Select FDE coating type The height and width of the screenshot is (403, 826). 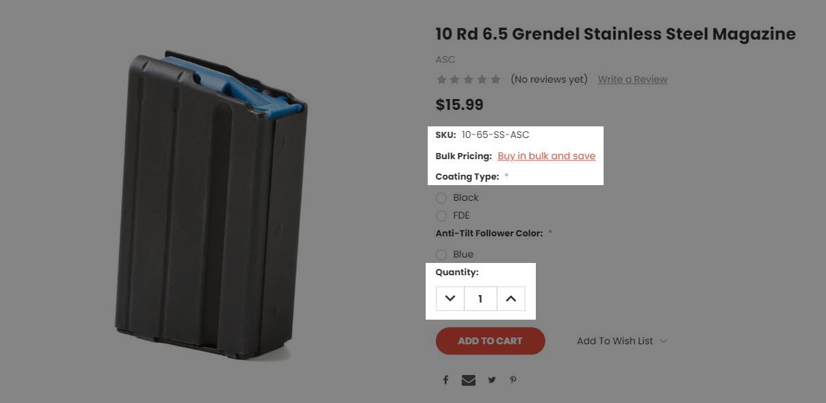tap(441, 216)
